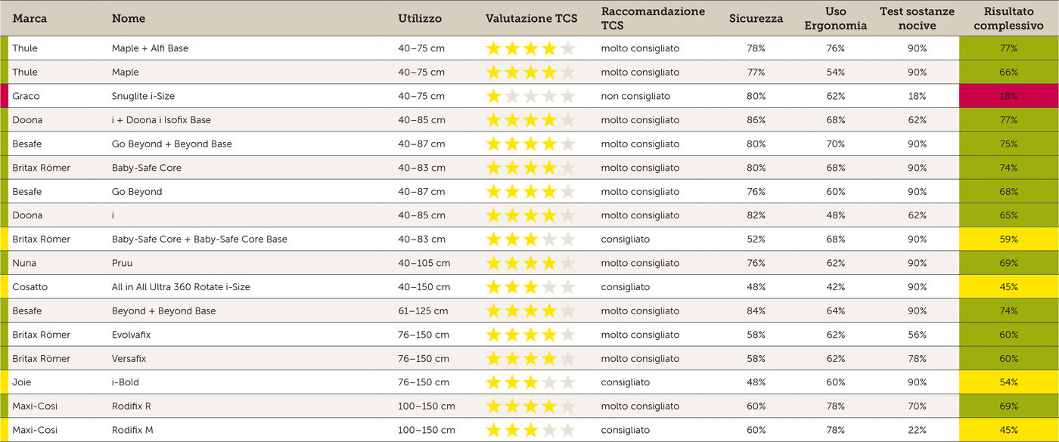Click the star rating for Besafe Go Beyond + Beyond Base
Image resolution: width=1059 pixels, height=442 pixels.
point(530,144)
